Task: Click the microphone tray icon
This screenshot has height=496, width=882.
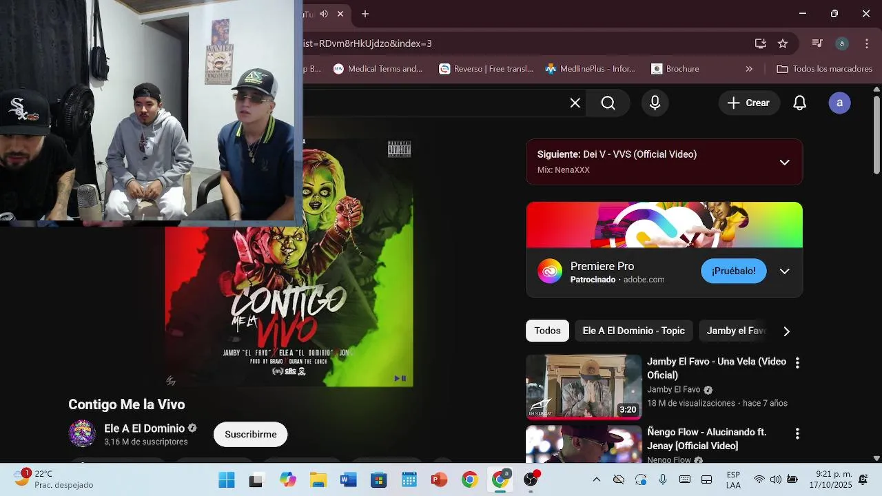Action: [x=663, y=479]
